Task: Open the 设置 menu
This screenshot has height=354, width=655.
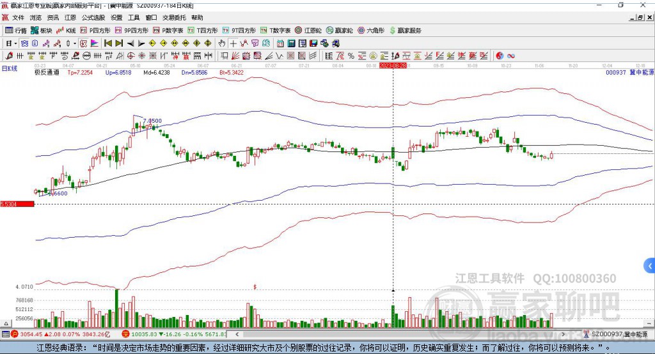Action: 116,17
